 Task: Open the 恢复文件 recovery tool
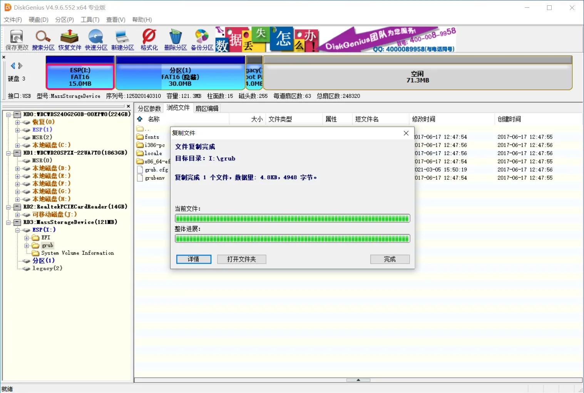[69, 38]
